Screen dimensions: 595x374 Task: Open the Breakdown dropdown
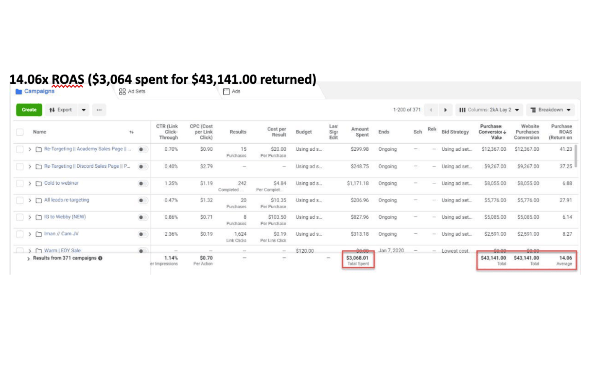pyautogui.click(x=550, y=110)
